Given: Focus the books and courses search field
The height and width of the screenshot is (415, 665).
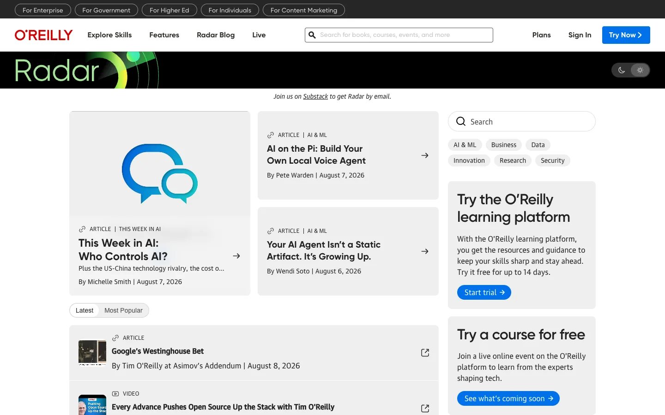Looking at the screenshot, I should pos(399,35).
